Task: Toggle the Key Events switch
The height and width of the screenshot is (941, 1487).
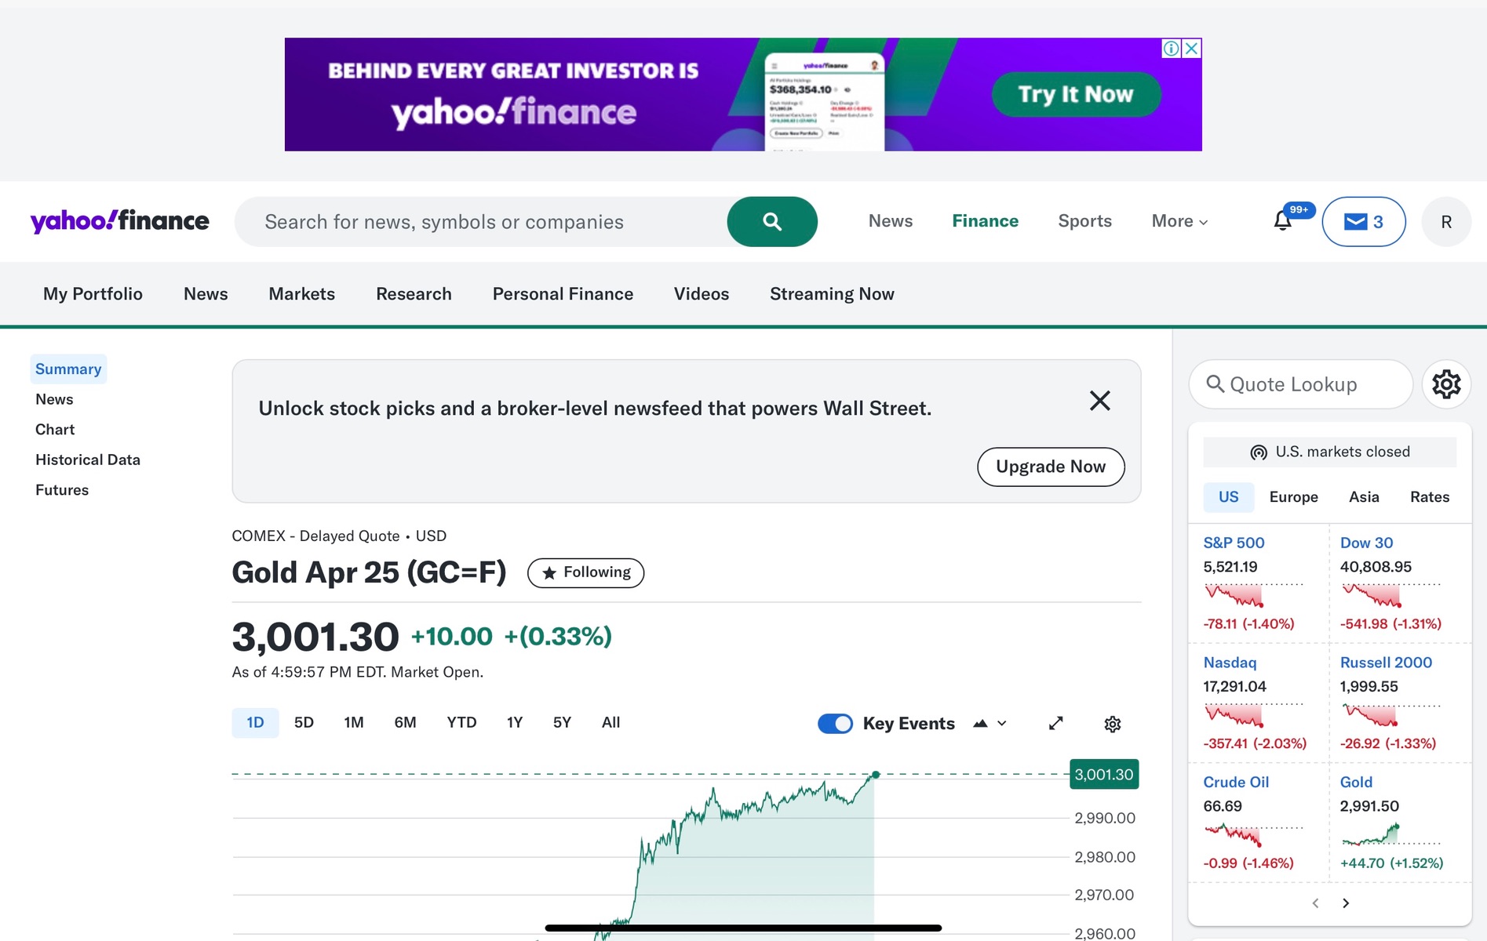Action: (835, 724)
